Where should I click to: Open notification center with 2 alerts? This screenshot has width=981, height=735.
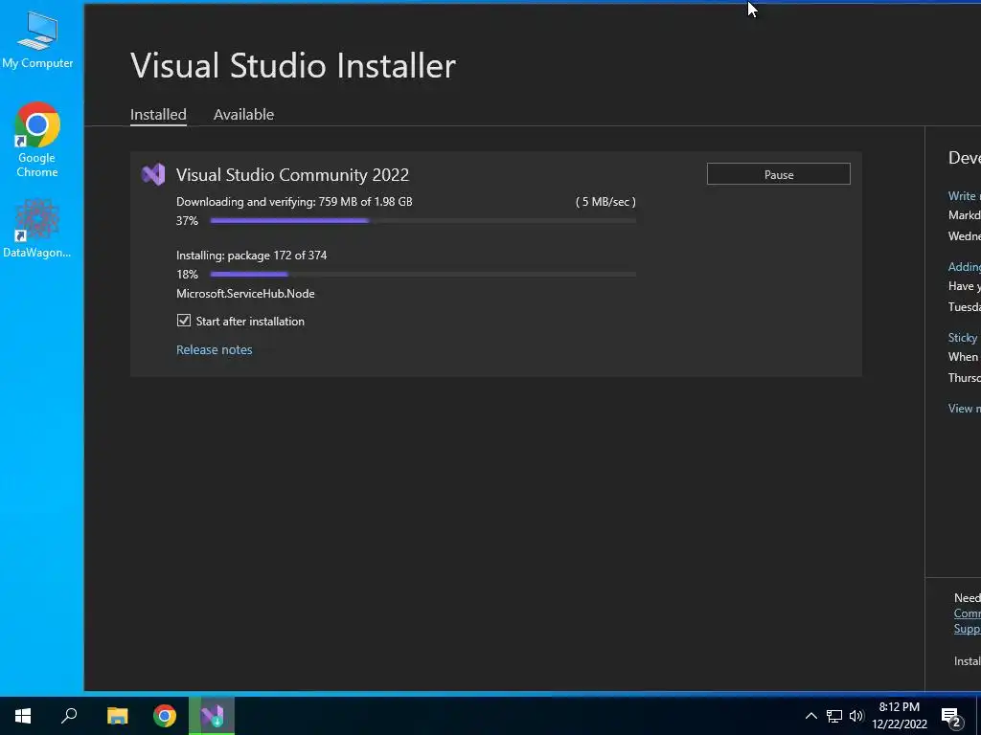click(951, 717)
